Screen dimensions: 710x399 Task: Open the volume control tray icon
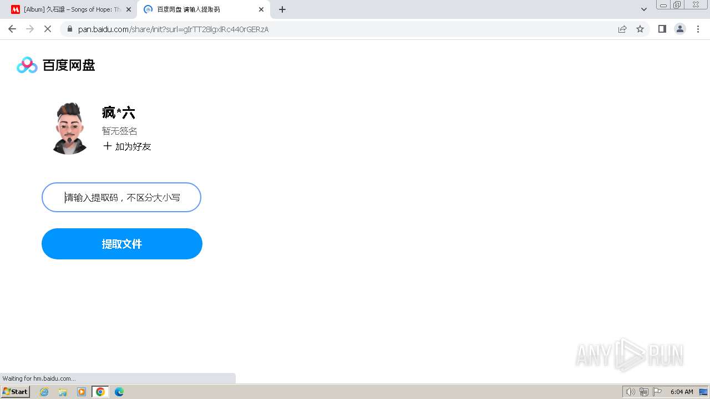coord(630,392)
